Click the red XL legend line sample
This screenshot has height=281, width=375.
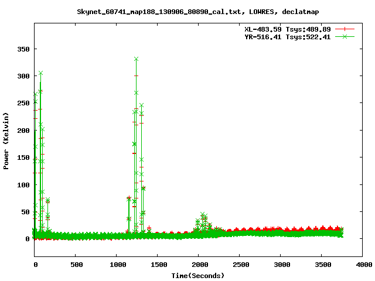[x=345, y=29]
